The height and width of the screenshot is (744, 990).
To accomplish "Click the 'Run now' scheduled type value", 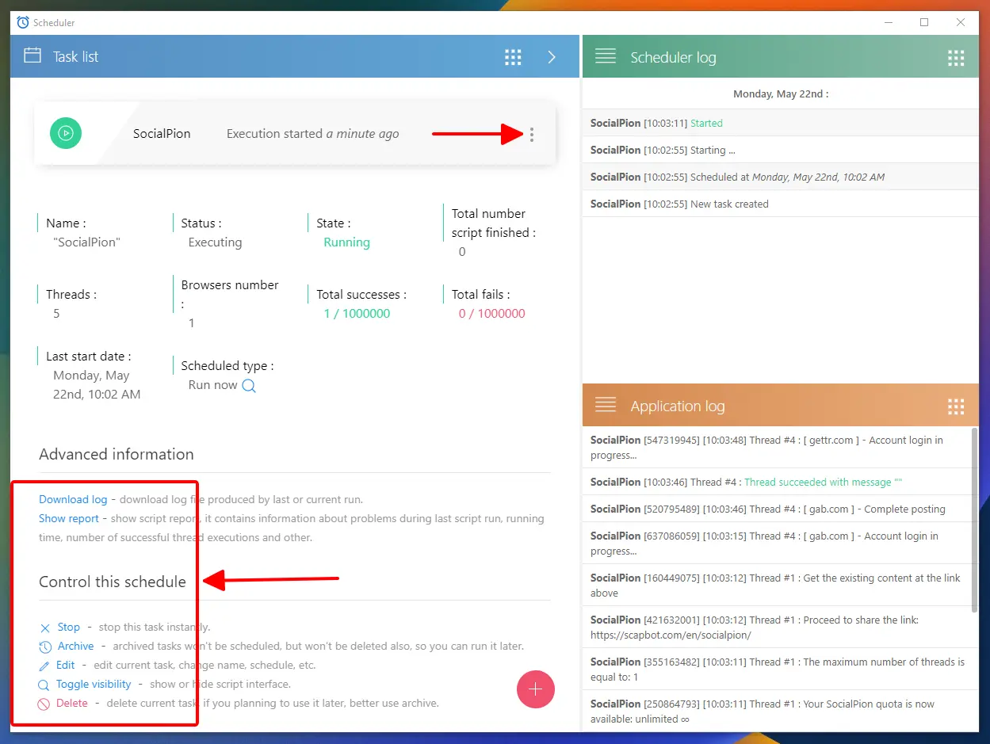I will click(212, 385).
